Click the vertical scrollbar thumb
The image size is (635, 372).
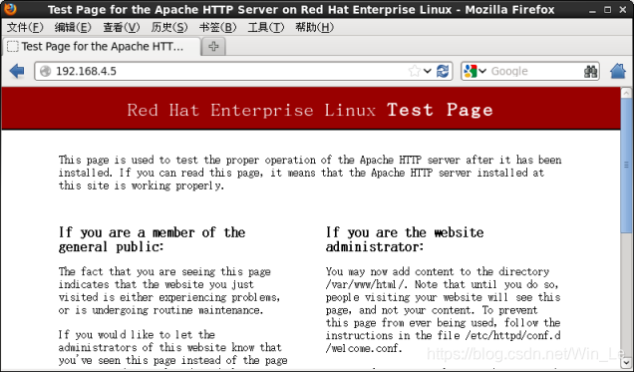click(x=626, y=166)
